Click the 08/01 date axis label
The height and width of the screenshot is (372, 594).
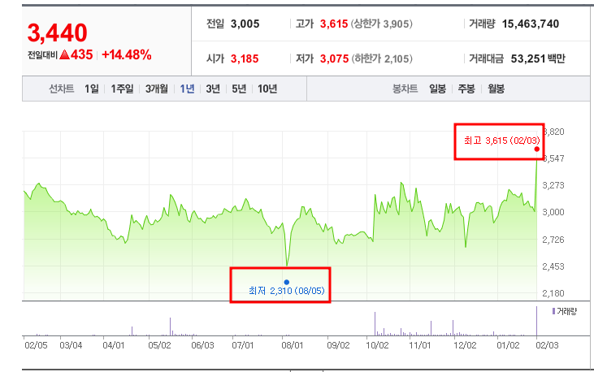click(293, 345)
